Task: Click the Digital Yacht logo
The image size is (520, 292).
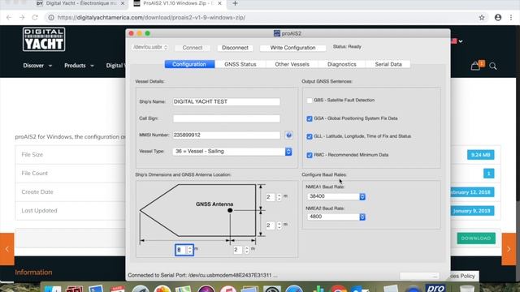Action: click(x=44, y=40)
